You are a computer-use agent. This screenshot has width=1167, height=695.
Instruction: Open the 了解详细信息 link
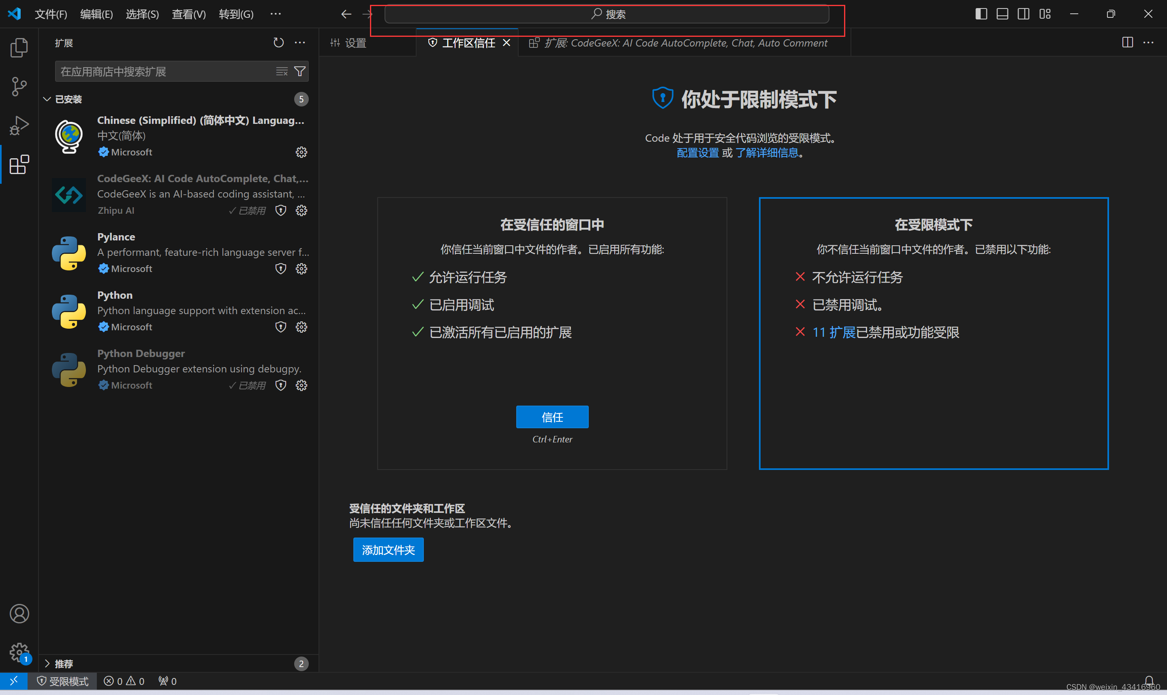tap(767, 153)
